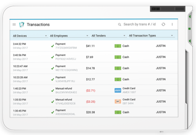The image size is (196, 135).
Task: Click the cash icon on $41.11 payment
Action: 118,46
